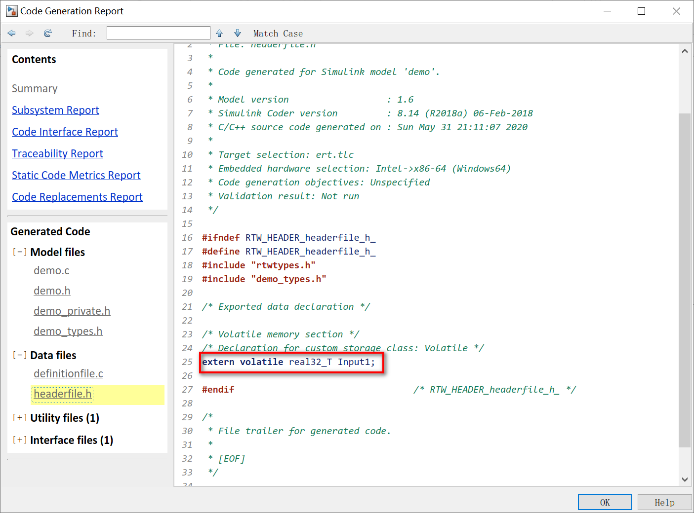Click the Forward navigation arrow
The image size is (694, 513).
[30, 33]
